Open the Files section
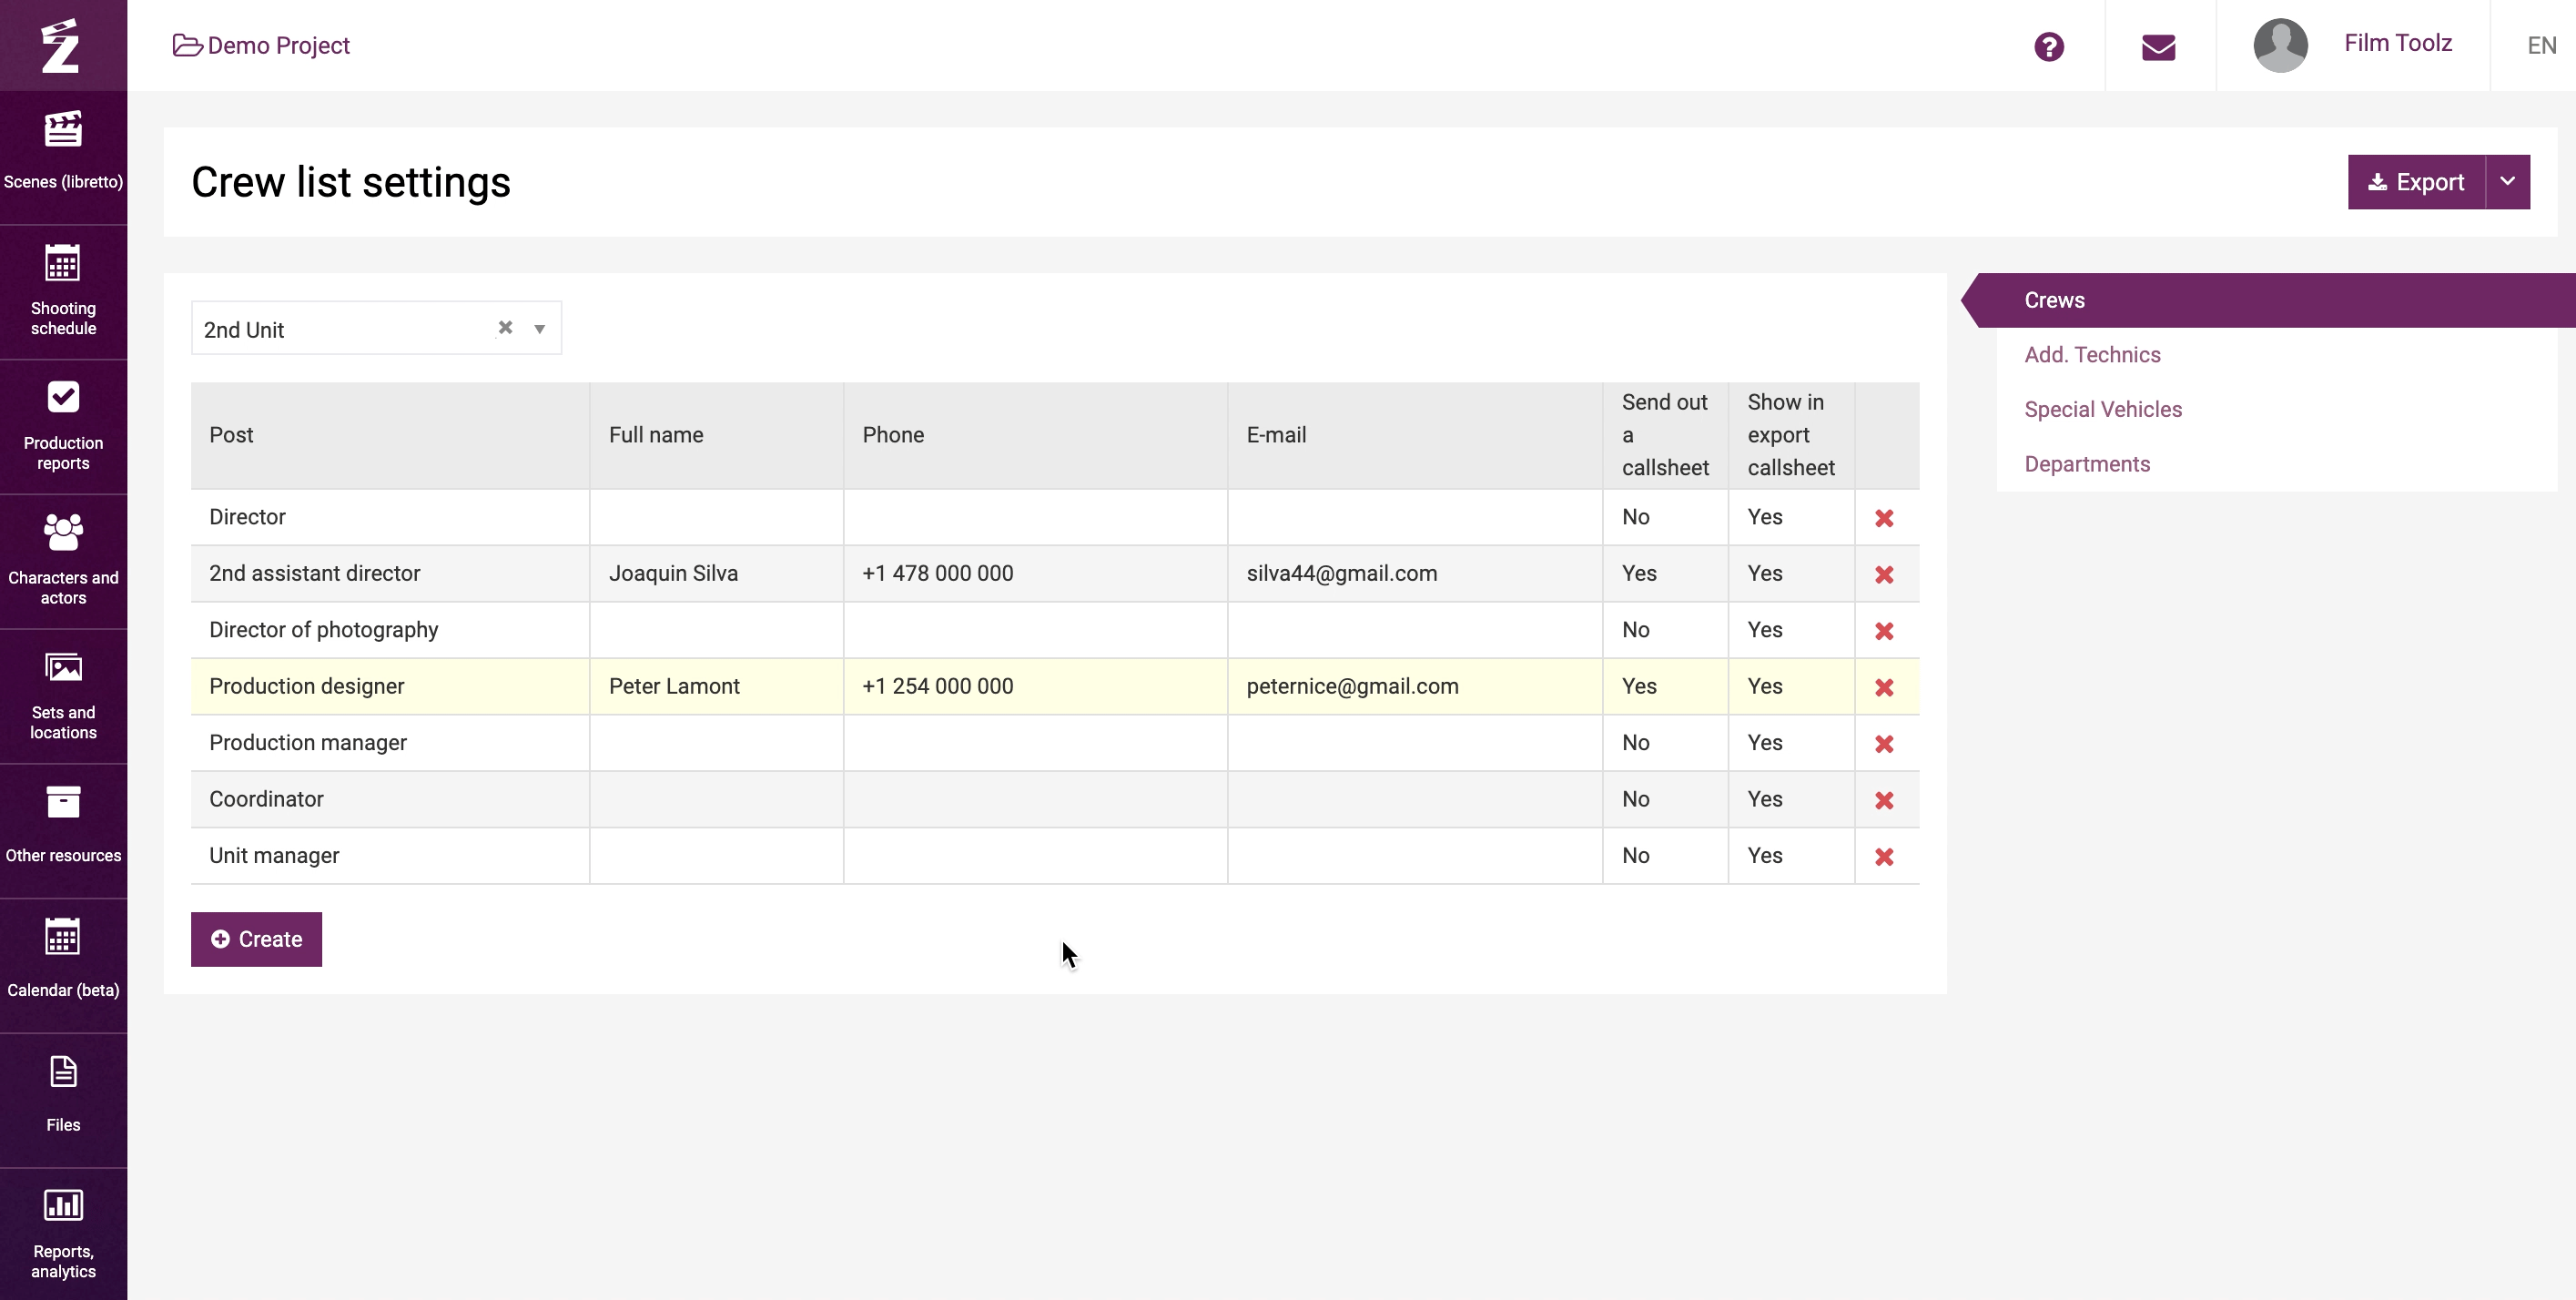This screenshot has height=1300, width=2576. tap(63, 1100)
